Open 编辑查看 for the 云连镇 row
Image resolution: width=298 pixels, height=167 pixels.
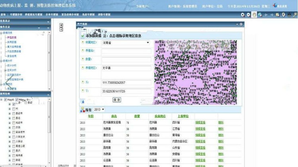pyautogui.click(x=200, y=160)
